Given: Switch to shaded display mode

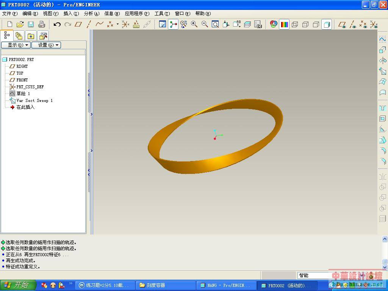Looking at the screenshot, I should [x=327, y=24].
